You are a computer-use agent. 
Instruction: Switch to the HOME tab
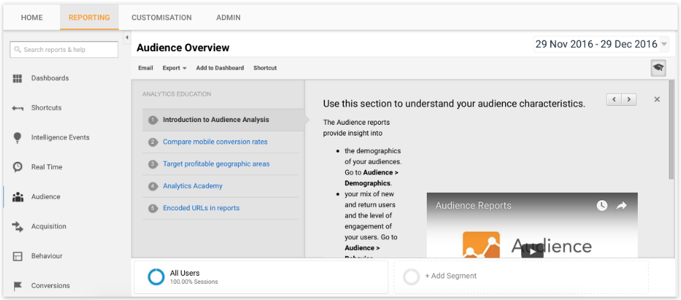click(x=32, y=18)
